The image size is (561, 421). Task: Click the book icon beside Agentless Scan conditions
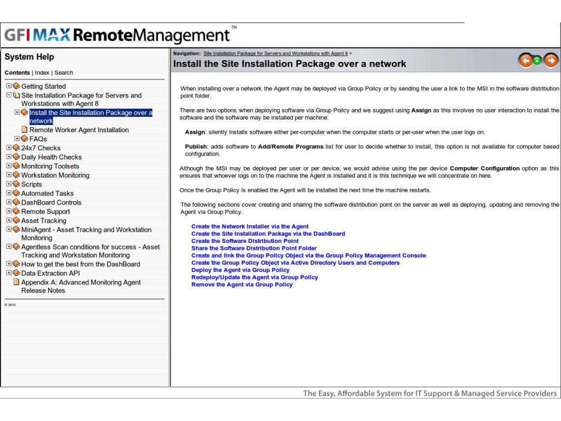16,247
